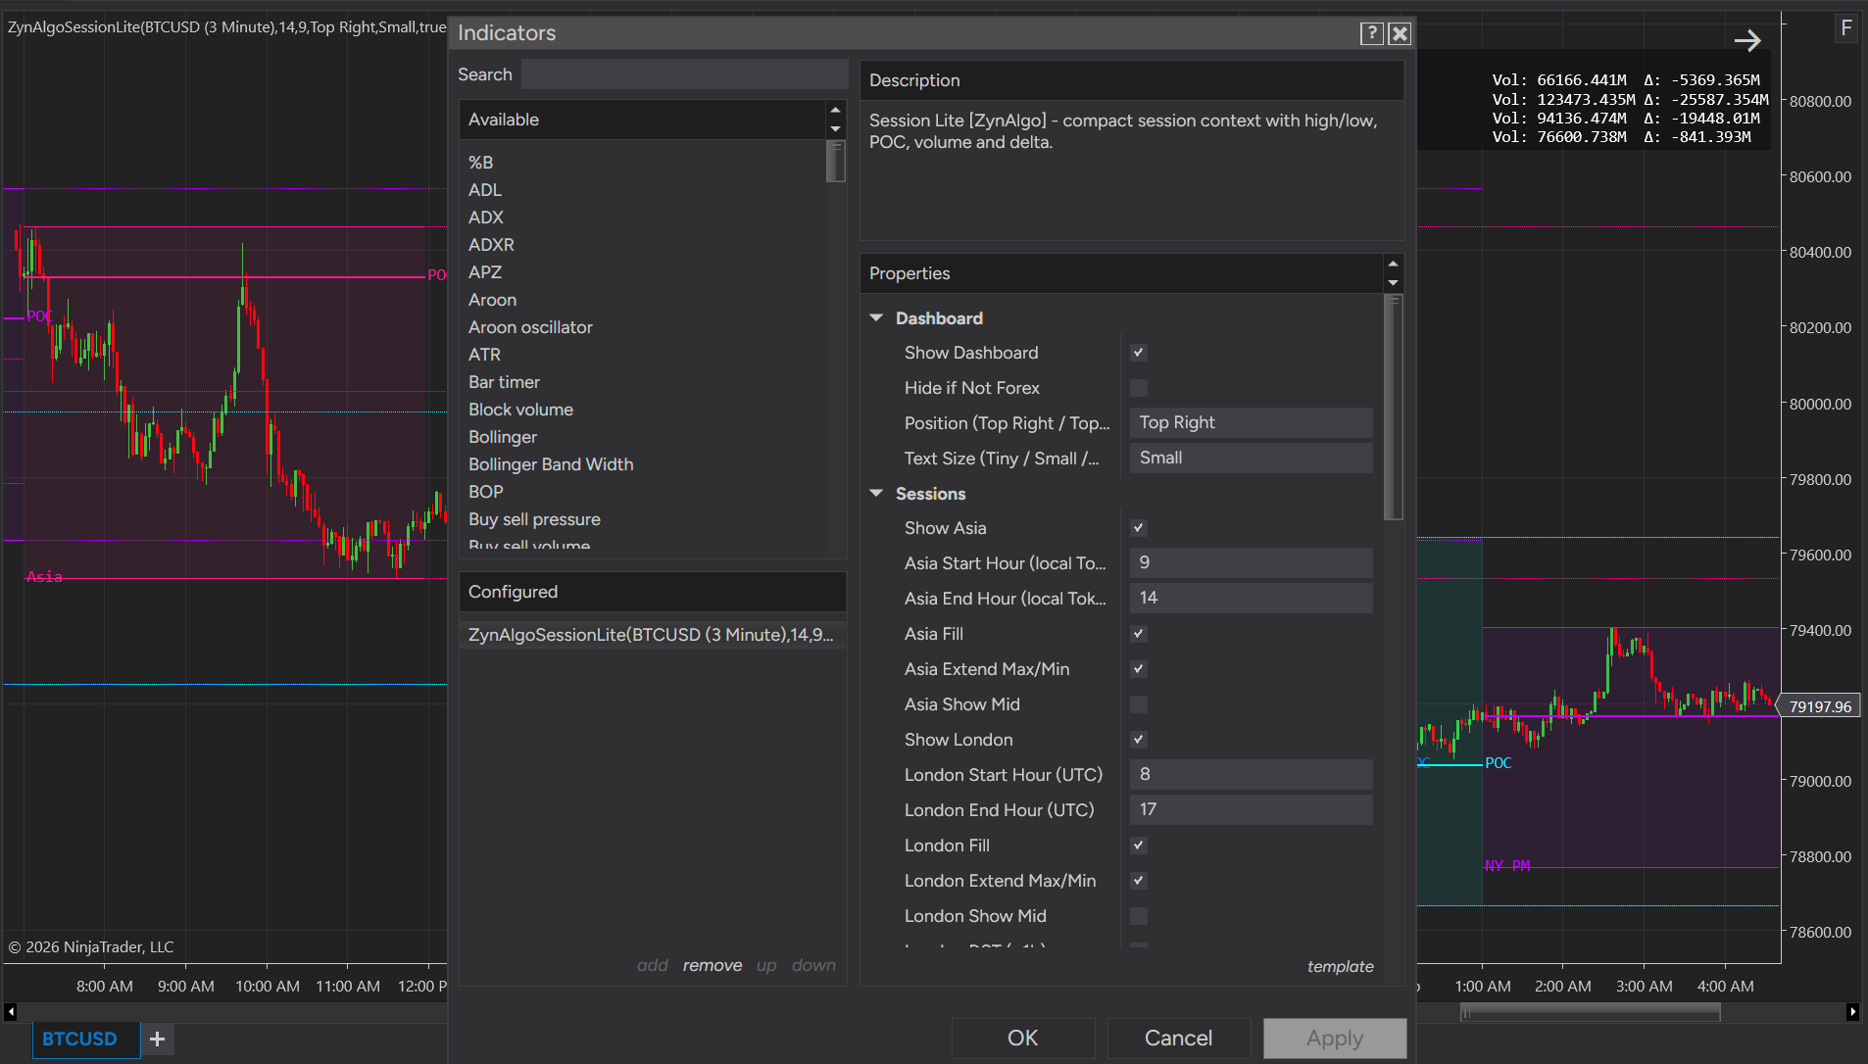Toggle the Asia Show Mid checkbox
The image size is (1868, 1064).
(x=1139, y=704)
